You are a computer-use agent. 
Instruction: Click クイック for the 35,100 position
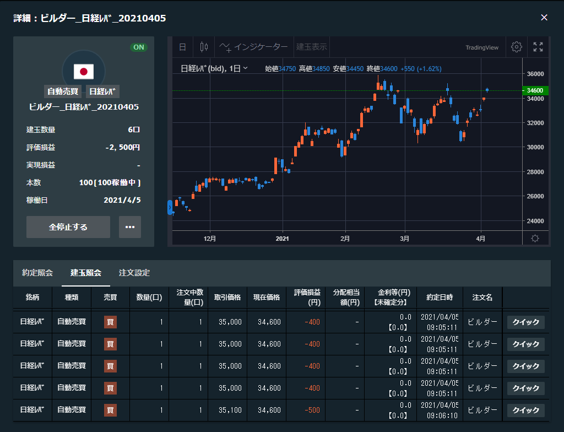[x=525, y=410]
